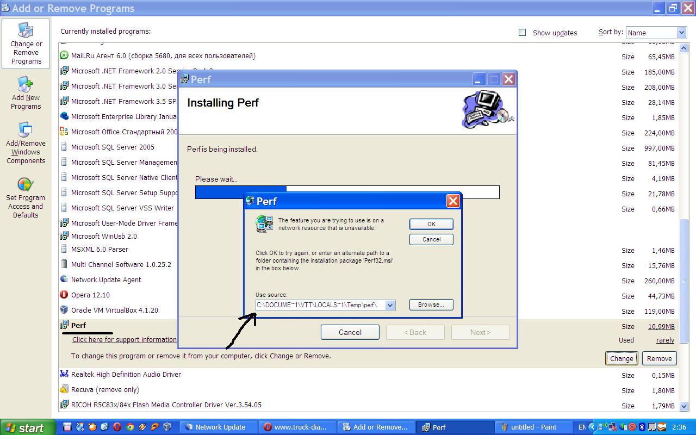Switch to Add or Remove... taskbar button

[x=376, y=427]
